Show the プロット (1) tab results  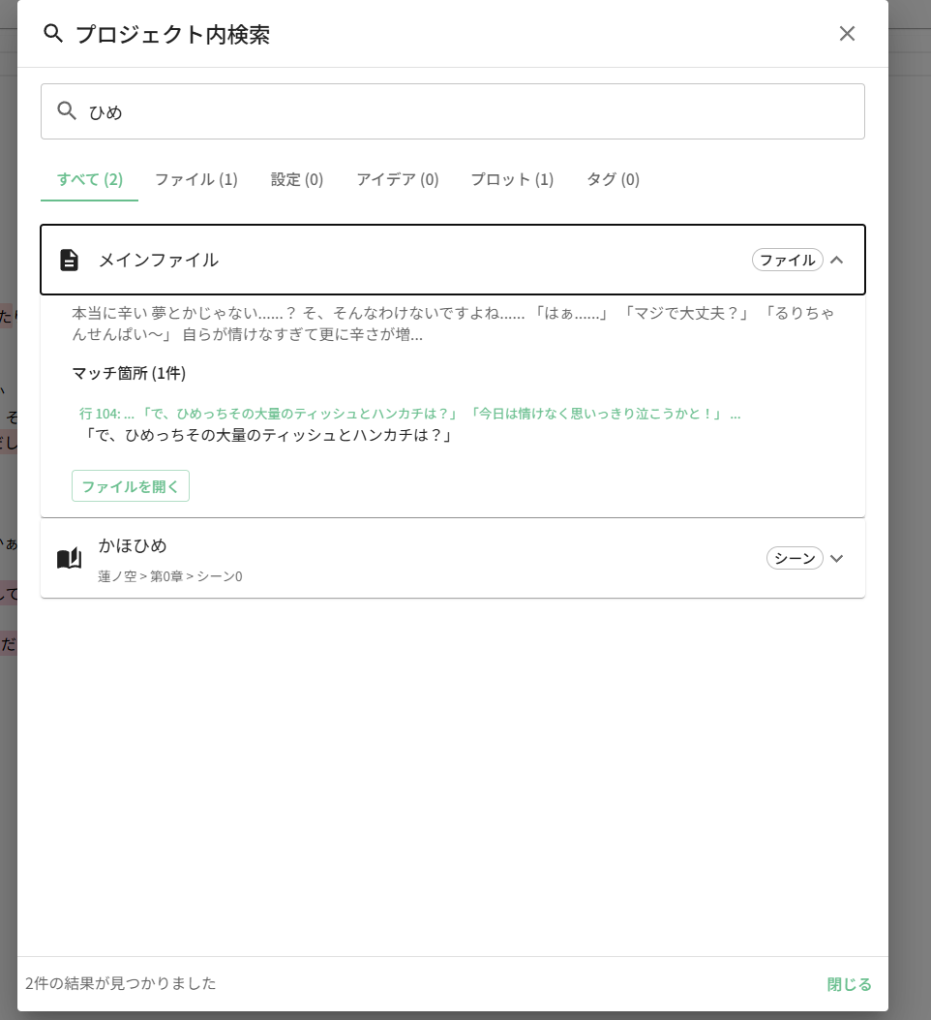512,179
